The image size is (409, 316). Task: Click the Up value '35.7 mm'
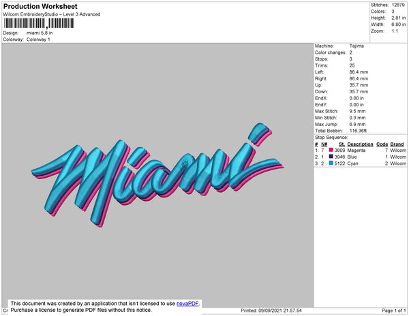pyautogui.click(x=359, y=85)
